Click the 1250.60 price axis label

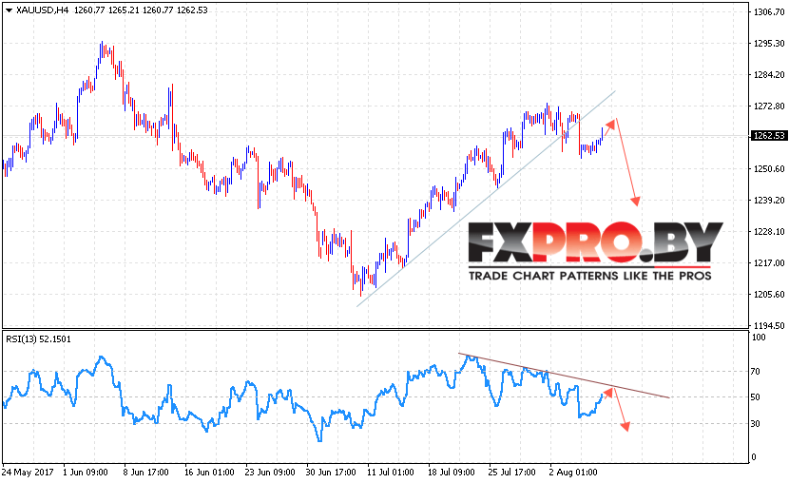769,169
